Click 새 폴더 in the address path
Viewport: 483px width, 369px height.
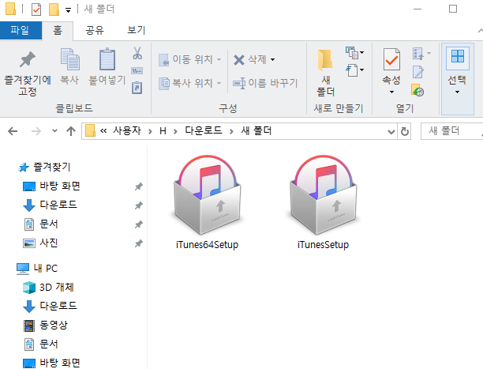pos(256,131)
